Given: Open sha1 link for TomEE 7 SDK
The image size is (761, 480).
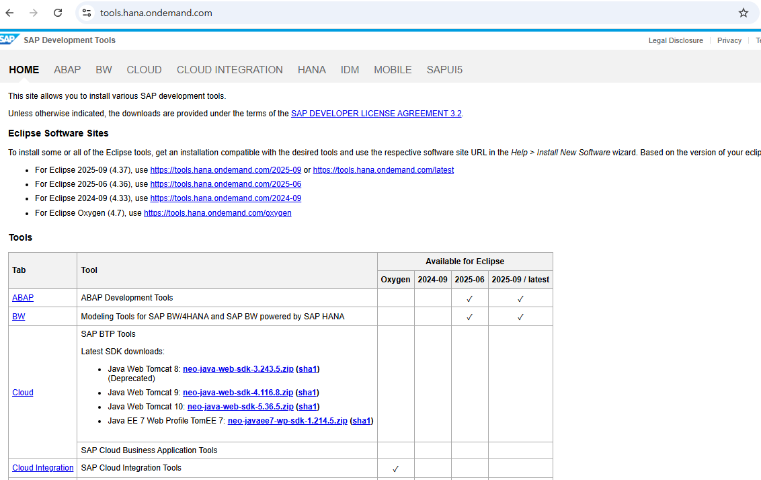Looking at the screenshot, I should [362, 421].
